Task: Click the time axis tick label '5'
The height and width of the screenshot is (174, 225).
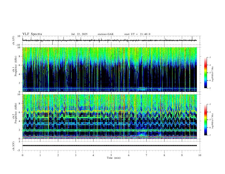Action: (111, 155)
